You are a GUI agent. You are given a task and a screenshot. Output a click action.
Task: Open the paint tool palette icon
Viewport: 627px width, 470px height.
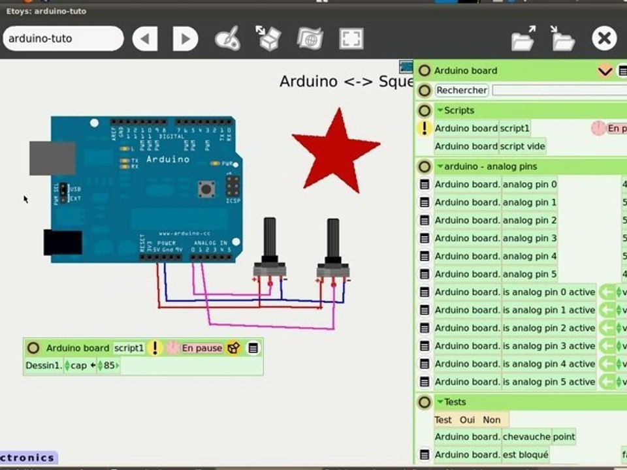228,39
